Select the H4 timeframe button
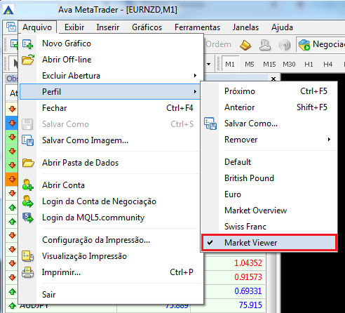Screen dimensions: 345x313 328,64
